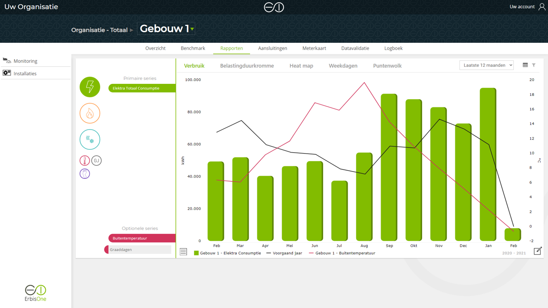Click the user account profile icon
This screenshot has height=308, width=548.
(542, 7)
